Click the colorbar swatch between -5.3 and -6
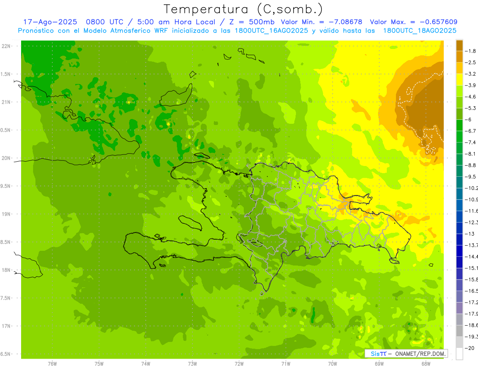 point(459,114)
